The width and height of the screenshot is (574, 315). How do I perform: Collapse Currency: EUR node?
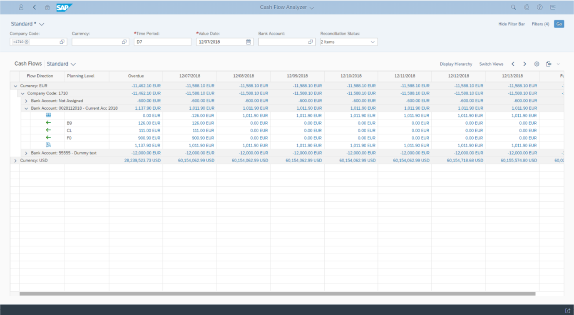15,86
